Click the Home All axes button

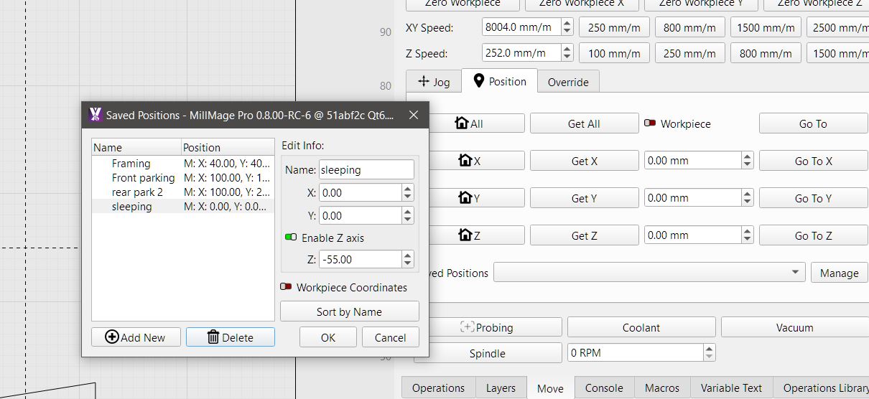coord(469,123)
